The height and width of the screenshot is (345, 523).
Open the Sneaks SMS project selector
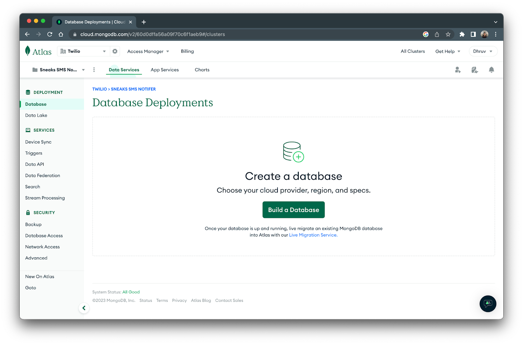(x=59, y=70)
